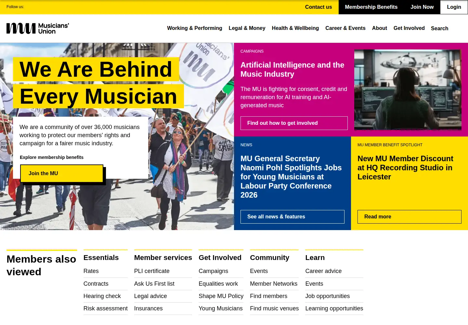Open the Job opportunities link
Viewport: 468px width, 325px height.
click(x=328, y=296)
